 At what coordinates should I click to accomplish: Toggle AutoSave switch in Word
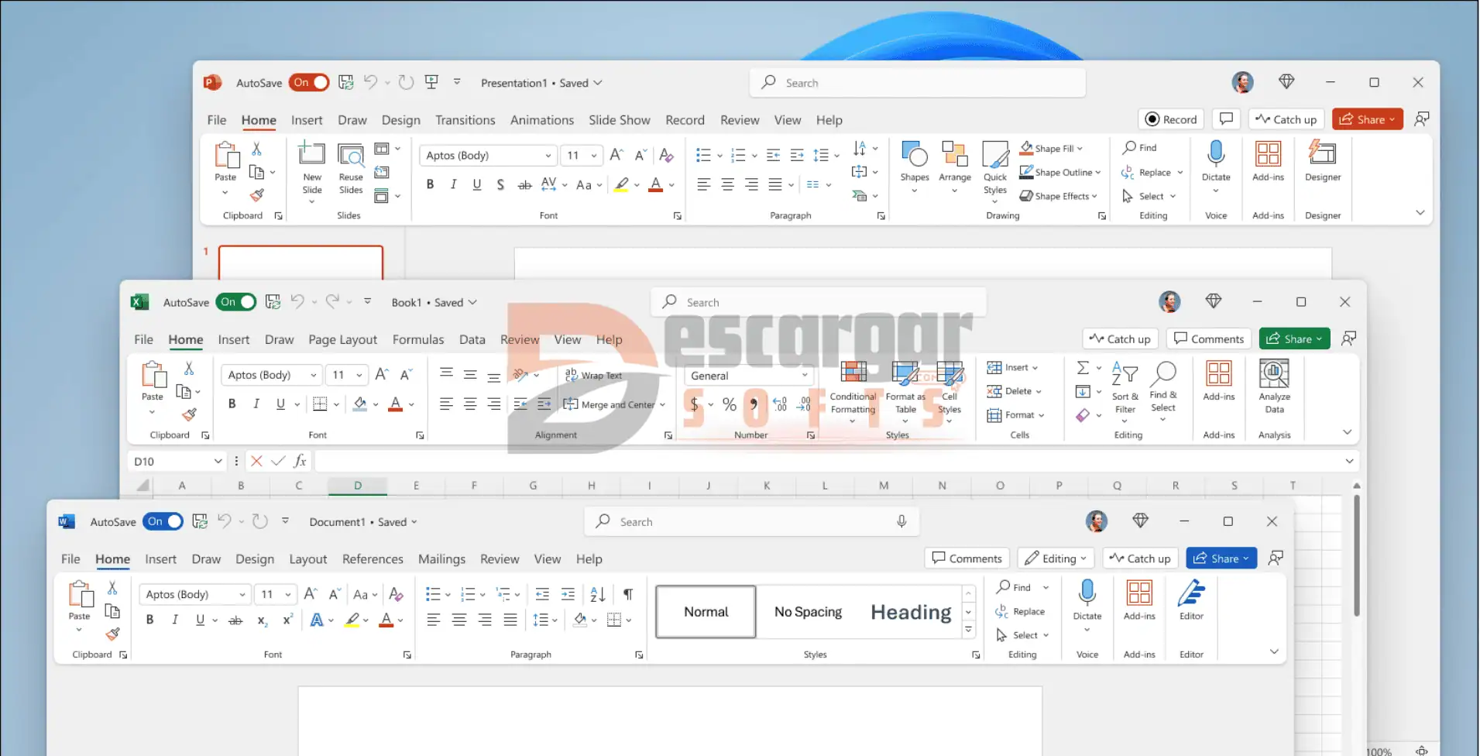[x=163, y=521]
